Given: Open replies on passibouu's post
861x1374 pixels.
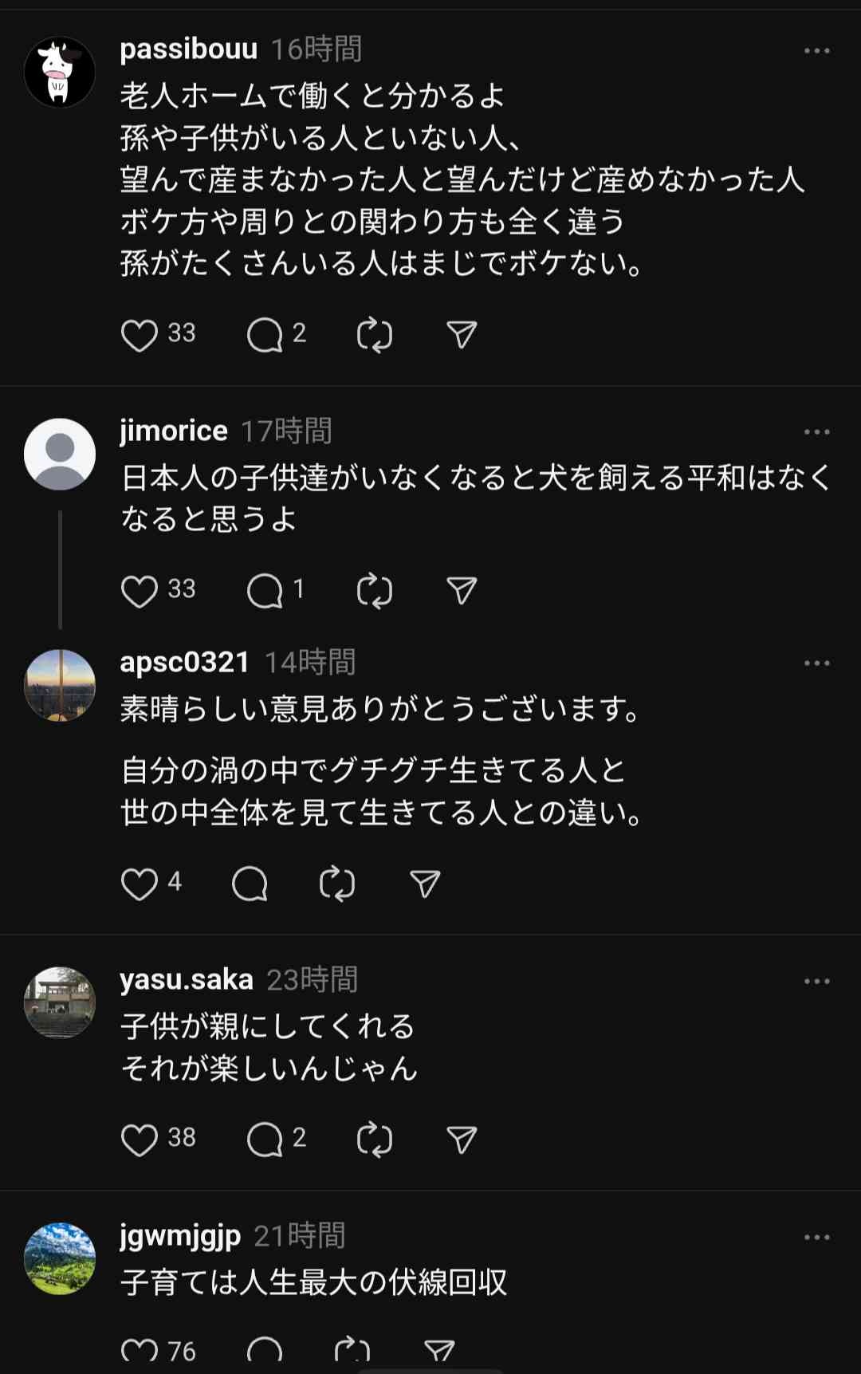Looking at the screenshot, I should tap(265, 335).
